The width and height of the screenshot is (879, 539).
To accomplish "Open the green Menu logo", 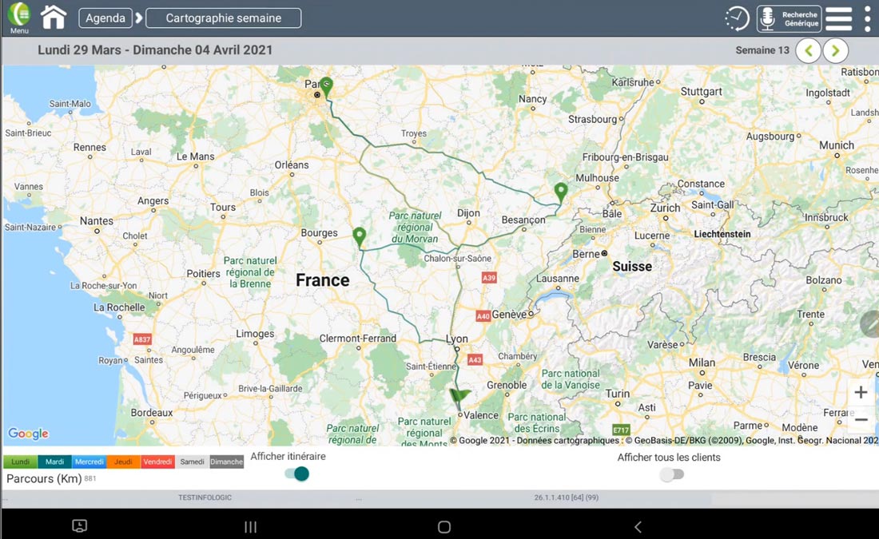I will pos(19,18).
